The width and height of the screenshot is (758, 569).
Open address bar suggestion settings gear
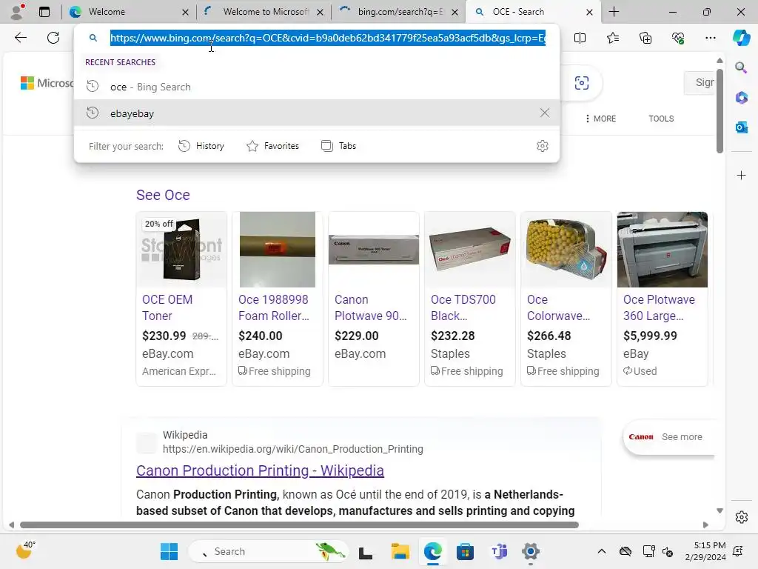click(543, 146)
